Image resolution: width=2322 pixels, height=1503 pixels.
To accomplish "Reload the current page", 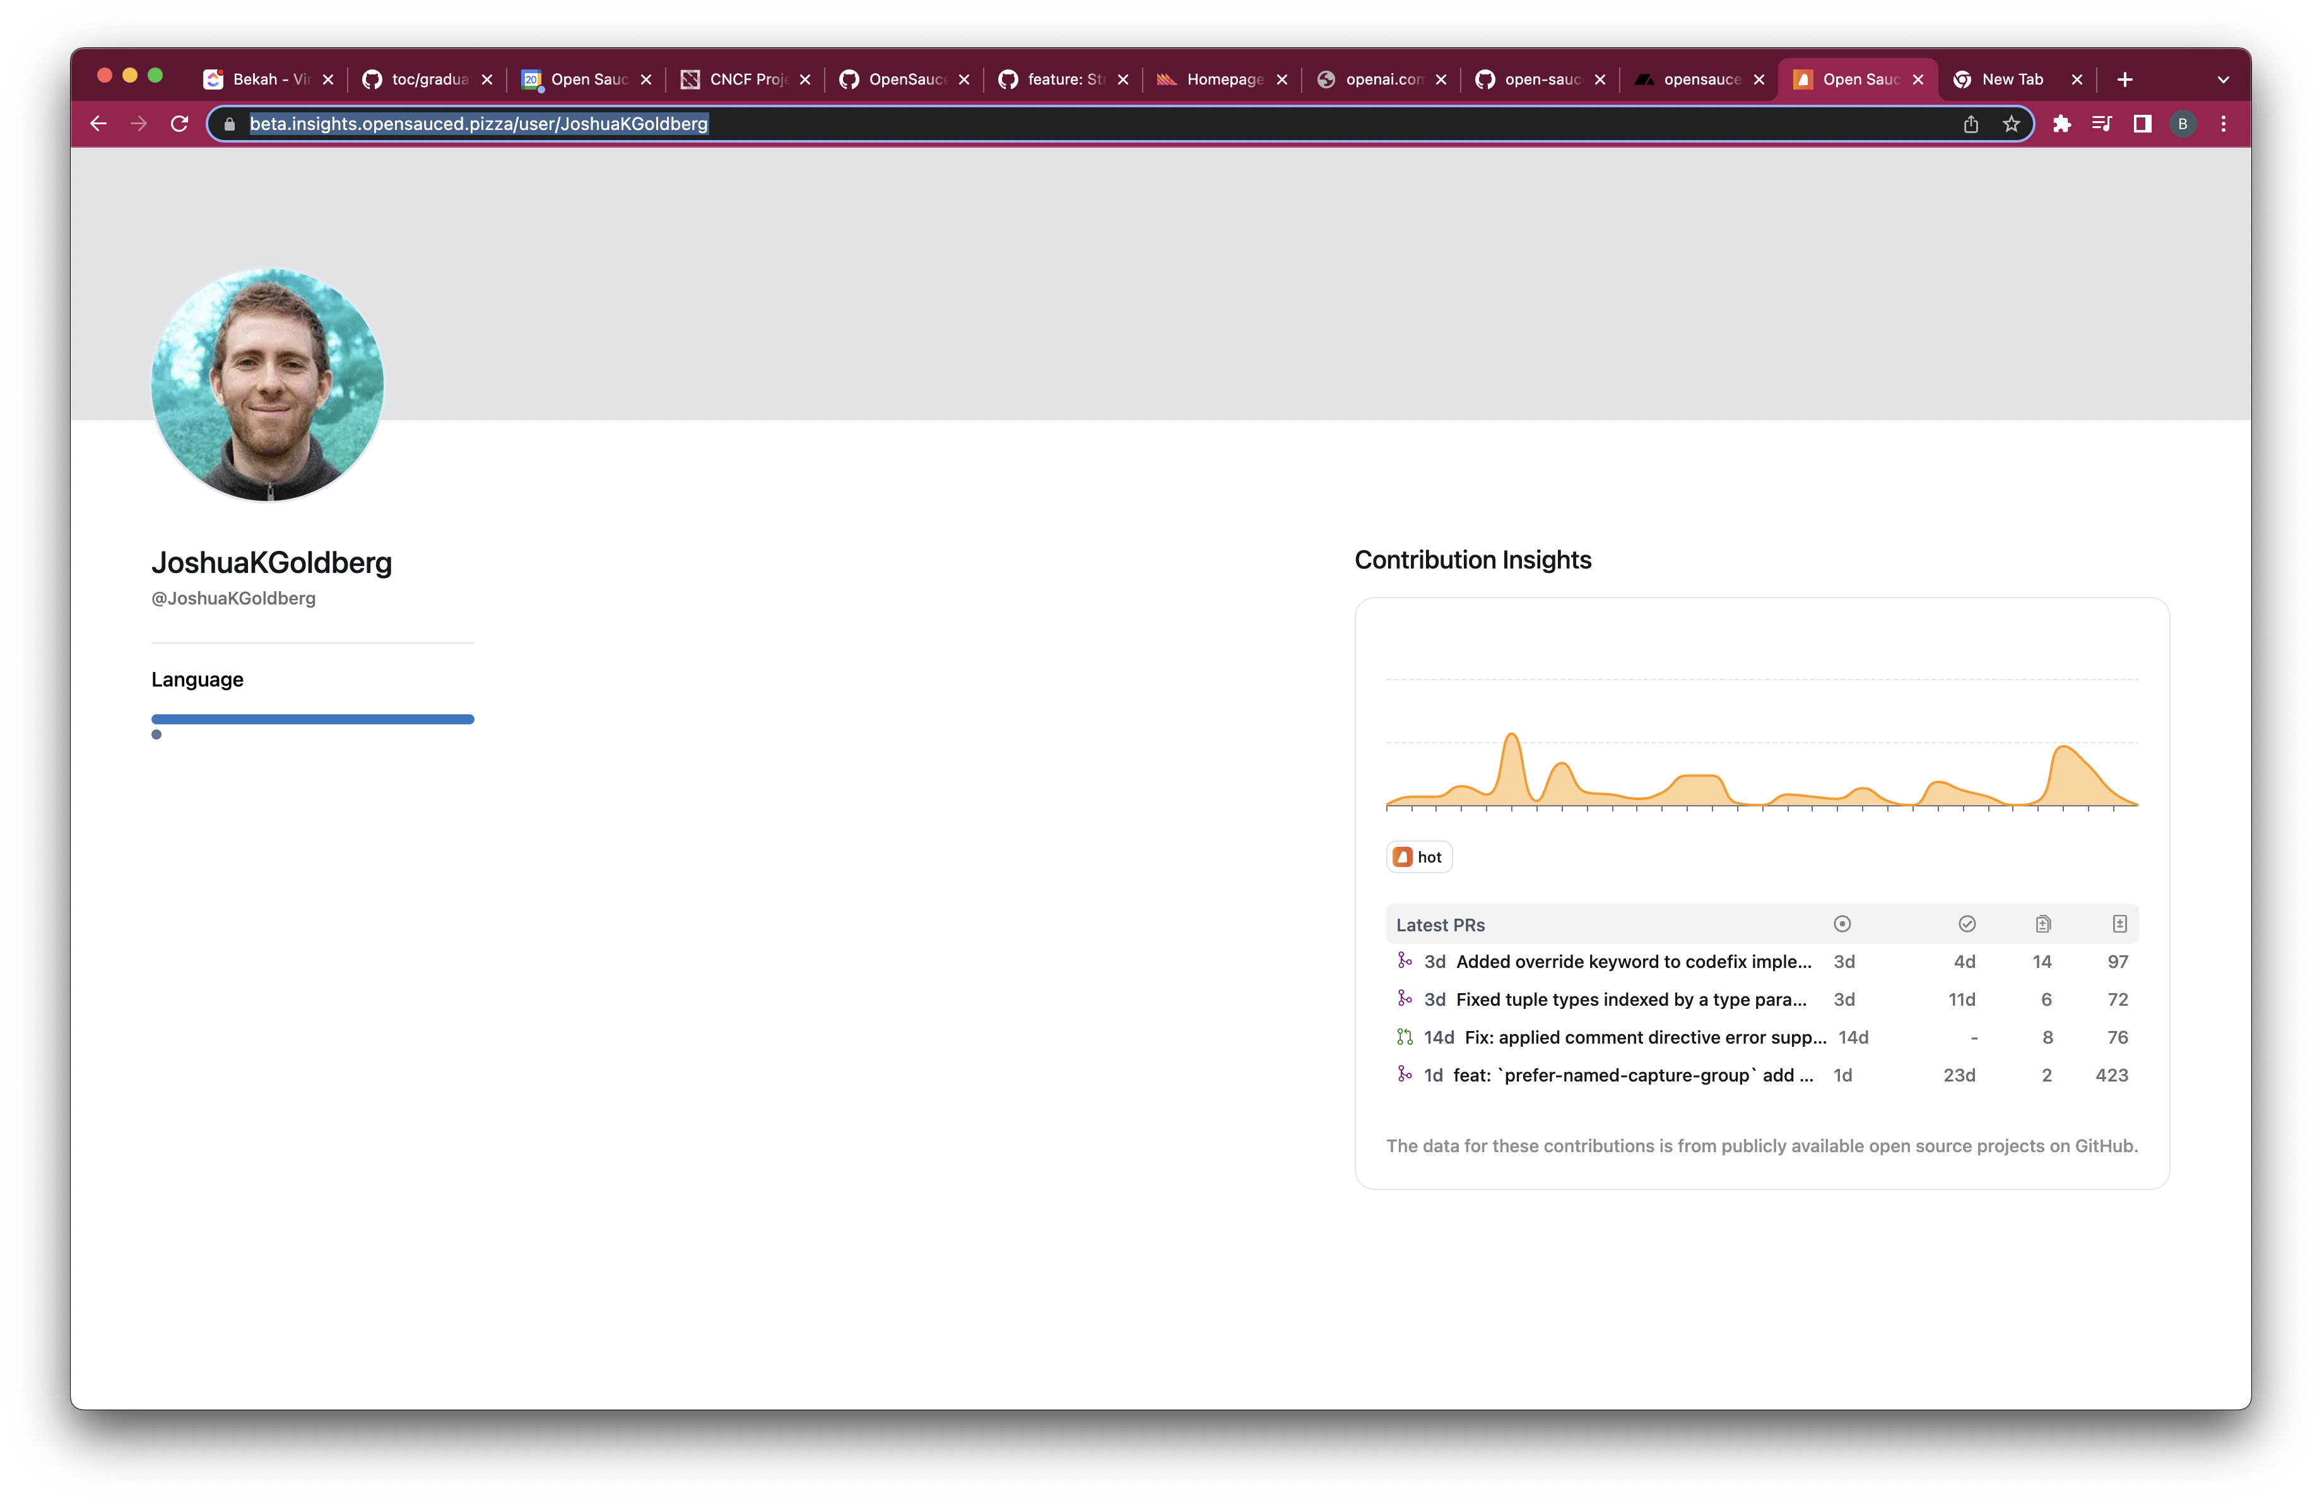I will click(180, 124).
